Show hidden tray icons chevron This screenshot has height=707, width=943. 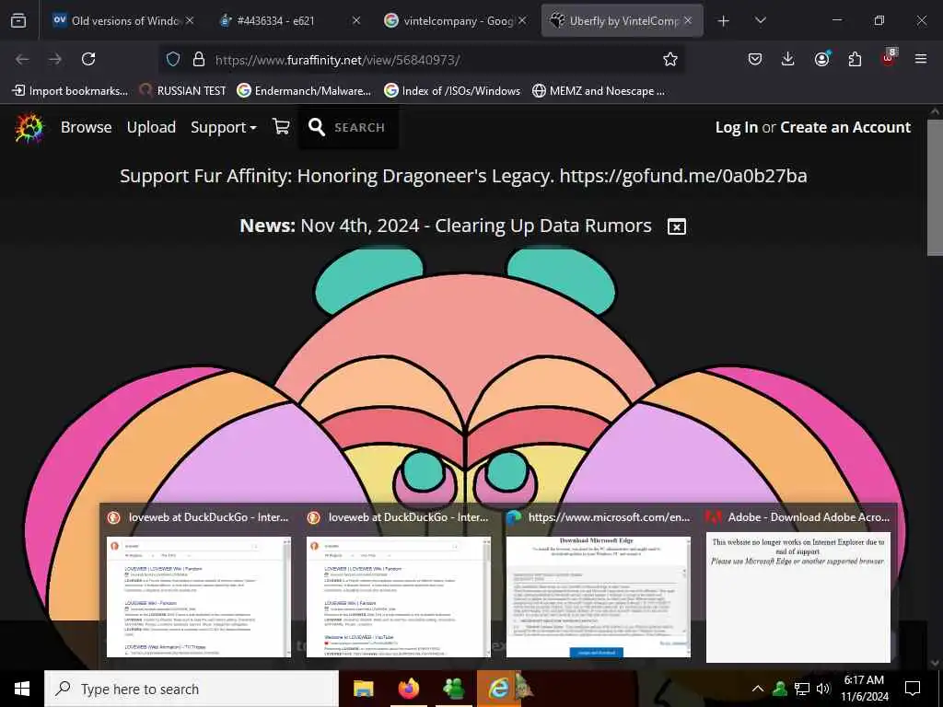(x=758, y=689)
